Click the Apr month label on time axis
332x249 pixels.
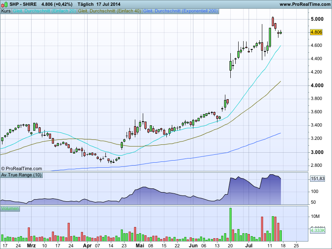coord(87,246)
